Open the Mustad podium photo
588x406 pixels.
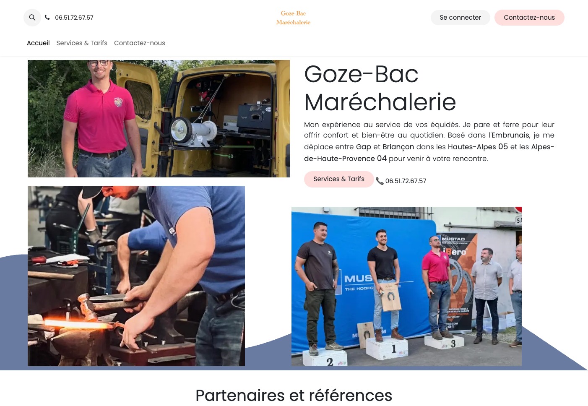coord(406,286)
